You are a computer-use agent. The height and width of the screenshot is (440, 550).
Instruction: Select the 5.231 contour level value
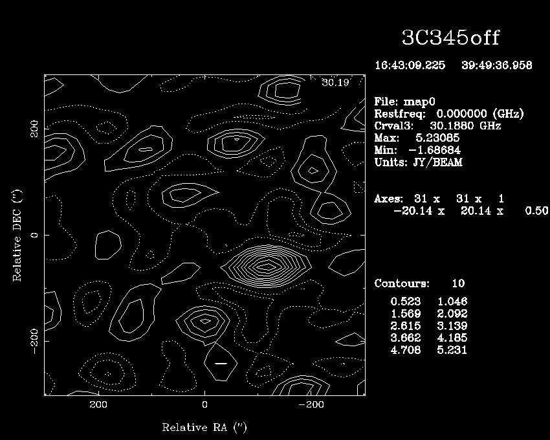(452, 350)
